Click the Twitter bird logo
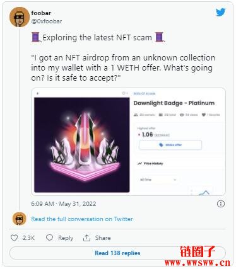 click(220, 12)
